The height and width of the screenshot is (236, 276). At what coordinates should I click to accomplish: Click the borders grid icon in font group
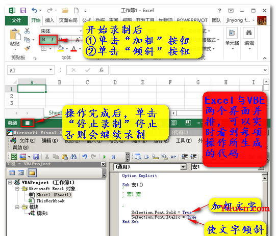tap(44, 48)
